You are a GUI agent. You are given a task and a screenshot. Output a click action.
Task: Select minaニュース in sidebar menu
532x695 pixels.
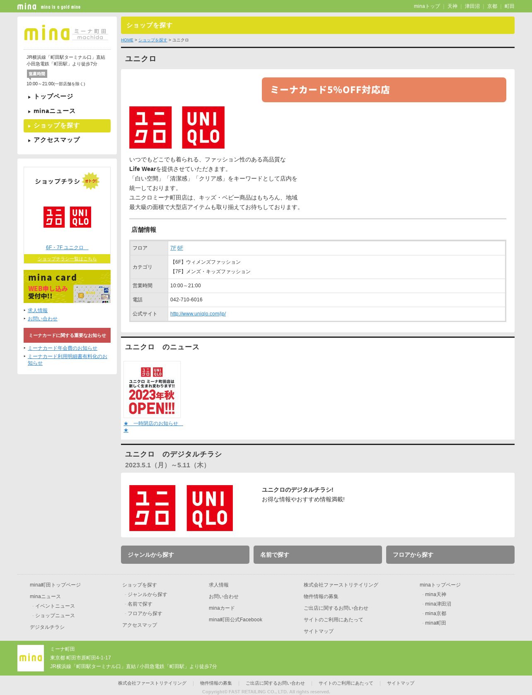pos(67,111)
